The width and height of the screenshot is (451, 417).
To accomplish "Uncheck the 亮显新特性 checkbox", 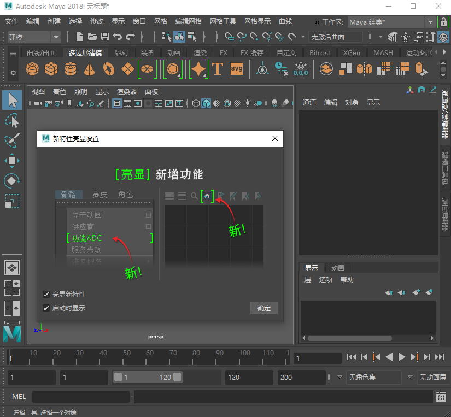I will (46, 295).
